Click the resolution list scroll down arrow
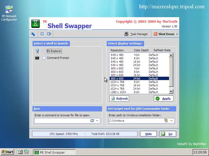 (171, 92)
